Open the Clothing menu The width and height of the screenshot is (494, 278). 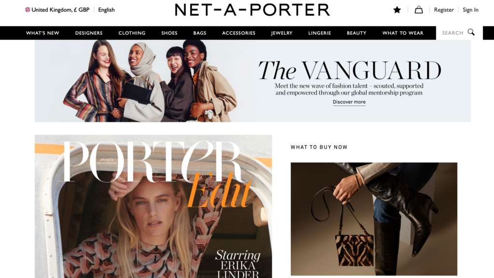(132, 33)
